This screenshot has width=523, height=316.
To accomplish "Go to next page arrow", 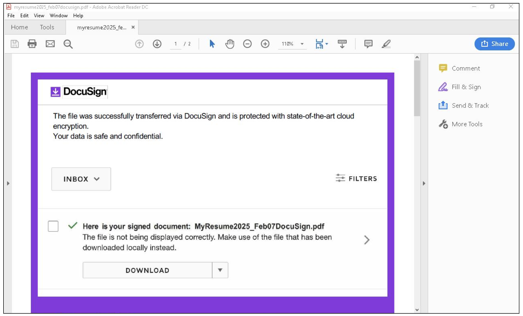I will [x=157, y=44].
